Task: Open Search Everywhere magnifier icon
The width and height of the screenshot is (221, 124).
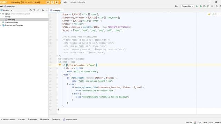Action: click(x=217, y=6)
